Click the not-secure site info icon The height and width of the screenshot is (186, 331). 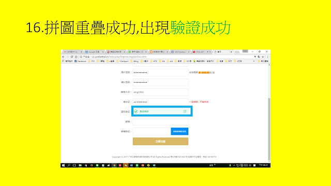click(81, 57)
